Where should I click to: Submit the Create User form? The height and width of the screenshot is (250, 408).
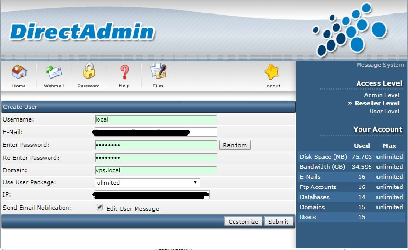(278, 222)
